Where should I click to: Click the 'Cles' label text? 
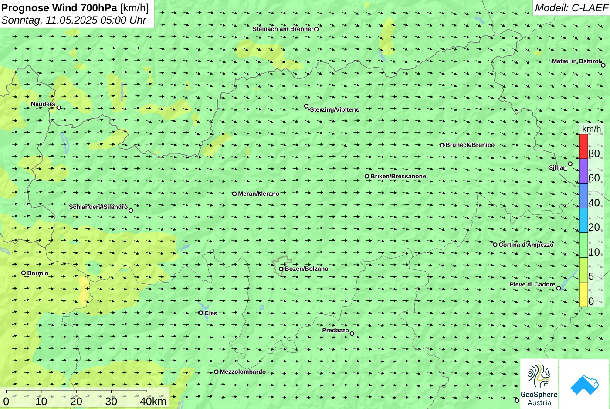pos(210,314)
